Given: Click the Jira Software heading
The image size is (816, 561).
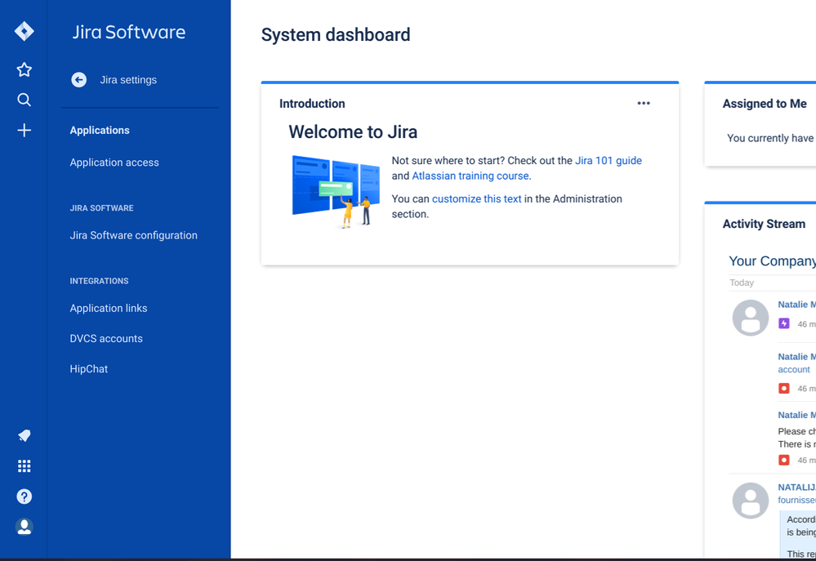Looking at the screenshot, I should click(129, 32).
